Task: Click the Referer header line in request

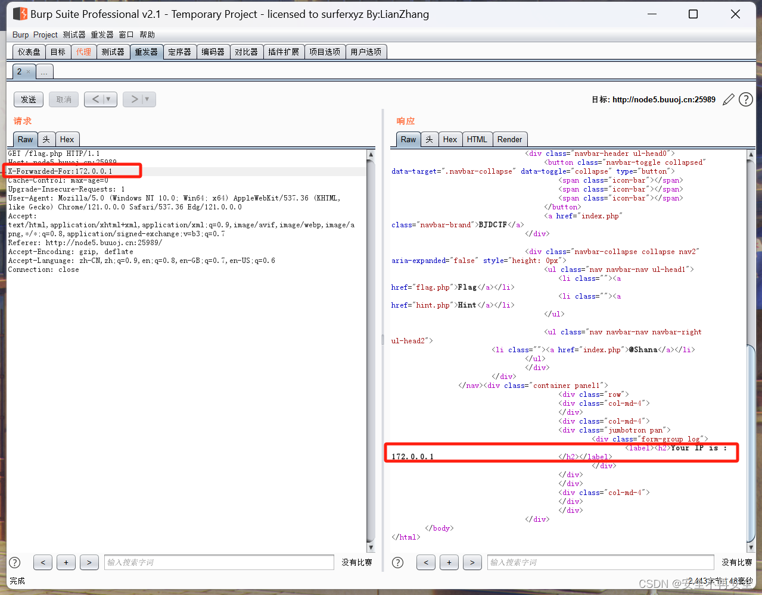Action: pos(85,243)
